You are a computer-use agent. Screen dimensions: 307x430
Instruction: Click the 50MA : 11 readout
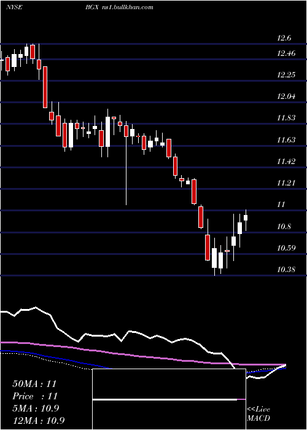point(34,384)
